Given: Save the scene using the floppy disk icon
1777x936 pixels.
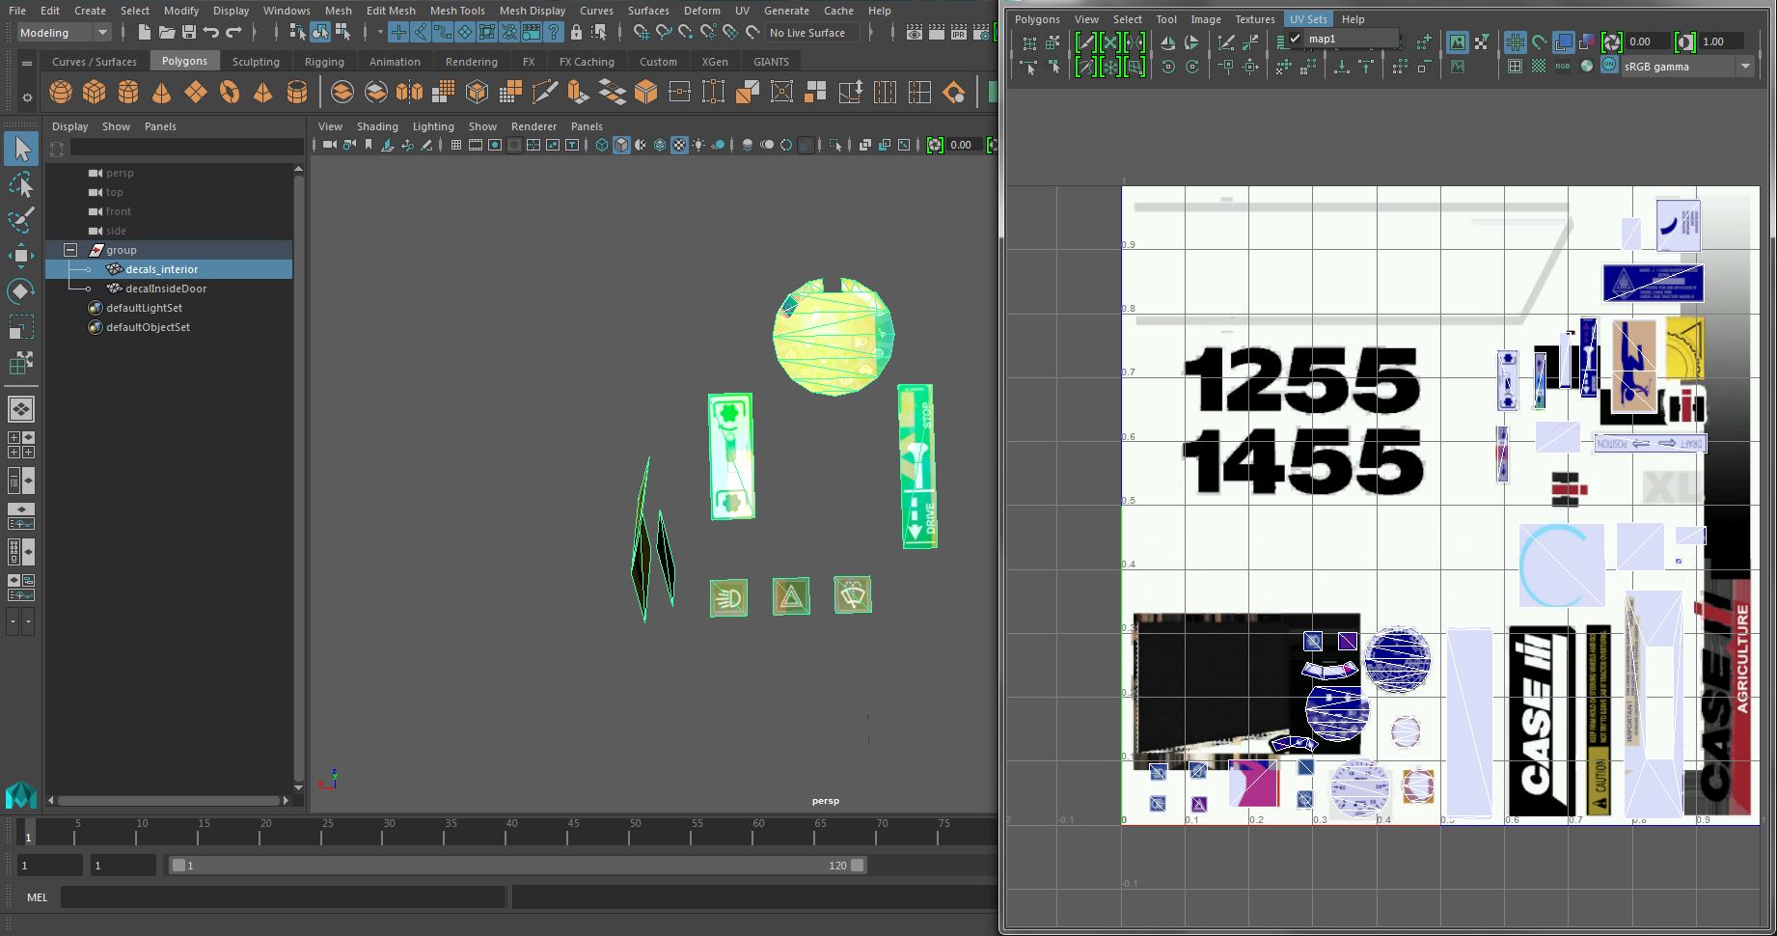Looking at the screenshot, I should coord(189,33).
